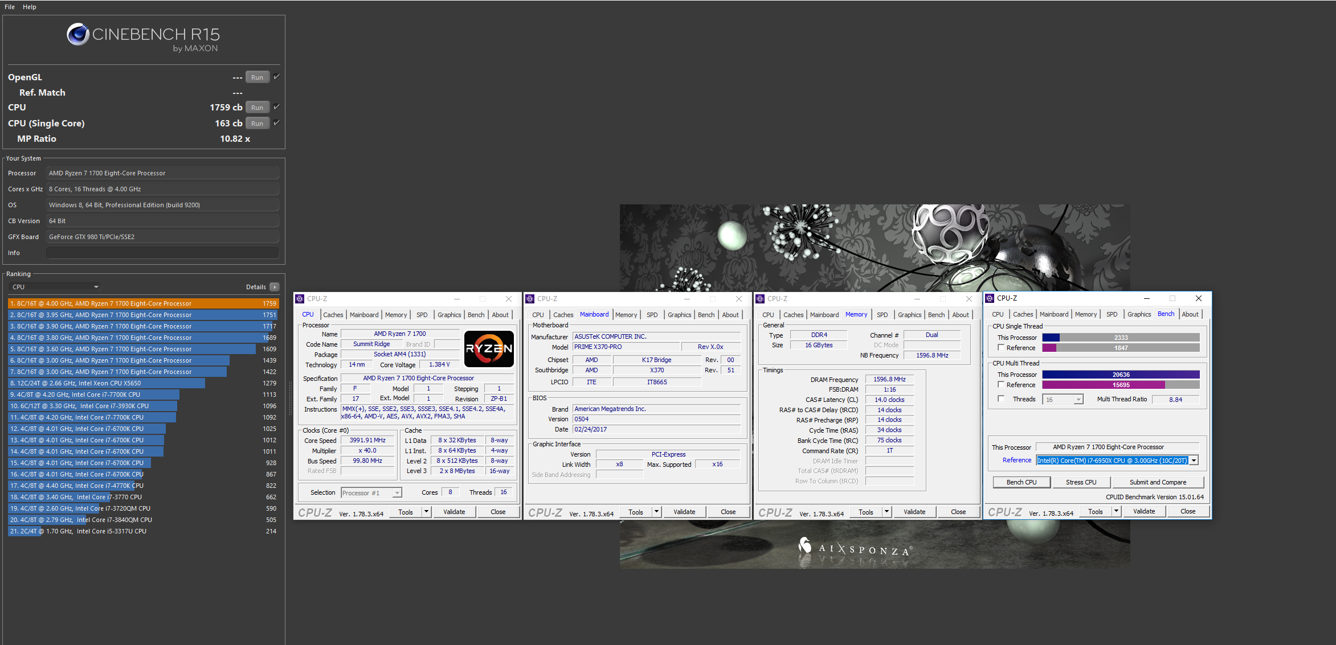Click motherboard Model PRIME X370-PRO field

point(627,347)
